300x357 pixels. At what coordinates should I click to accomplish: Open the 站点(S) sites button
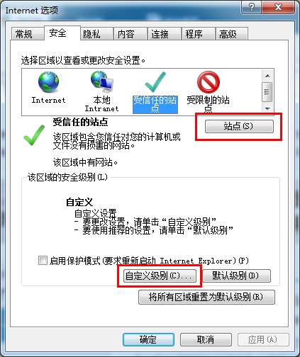239,126
